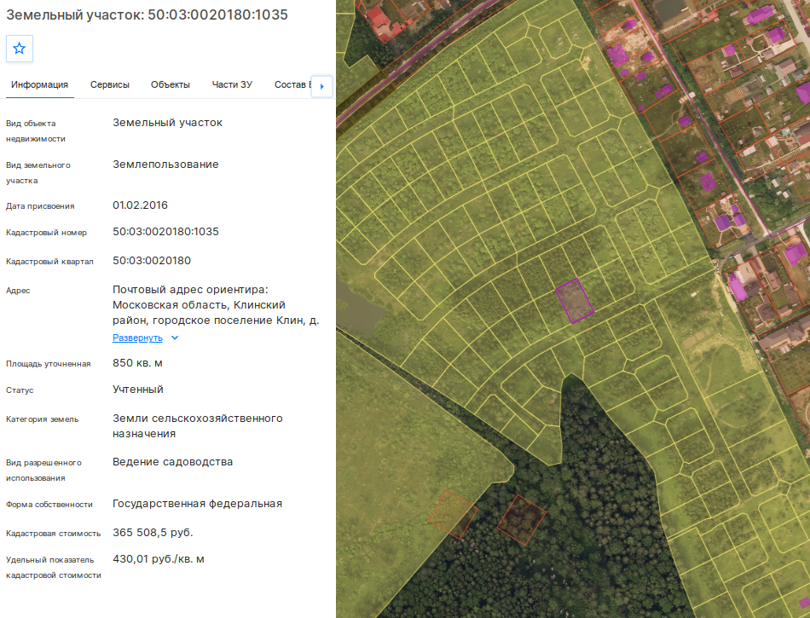The image size is (810, 618).
Task: Click the date value 01.02.2016
Action: point(140,205)
